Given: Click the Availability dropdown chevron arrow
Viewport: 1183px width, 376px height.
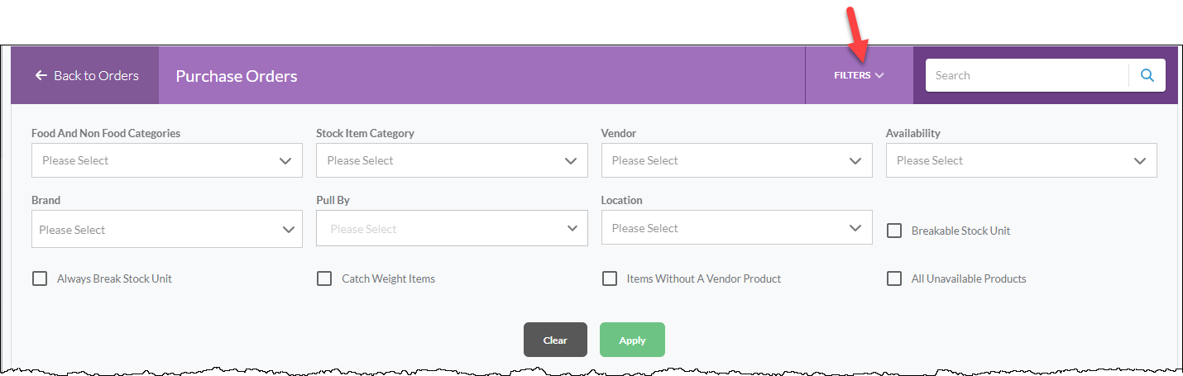Looking at the screenshot, I should pyautogui.click(x=1140, y=160).
